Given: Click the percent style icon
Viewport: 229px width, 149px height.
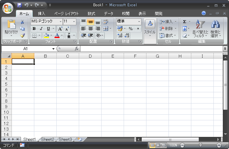Looking at the screenshot, I should click(x=131, y=29).
